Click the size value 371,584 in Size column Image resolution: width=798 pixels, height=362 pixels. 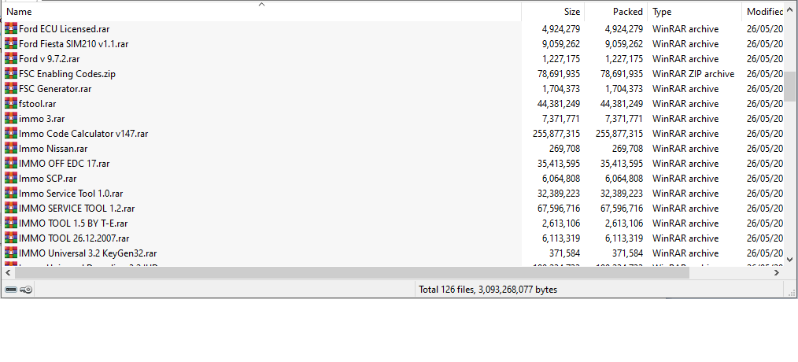coord(564,253)
